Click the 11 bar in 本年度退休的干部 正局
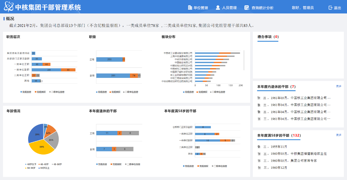347x180 pixels. [107, 133]
